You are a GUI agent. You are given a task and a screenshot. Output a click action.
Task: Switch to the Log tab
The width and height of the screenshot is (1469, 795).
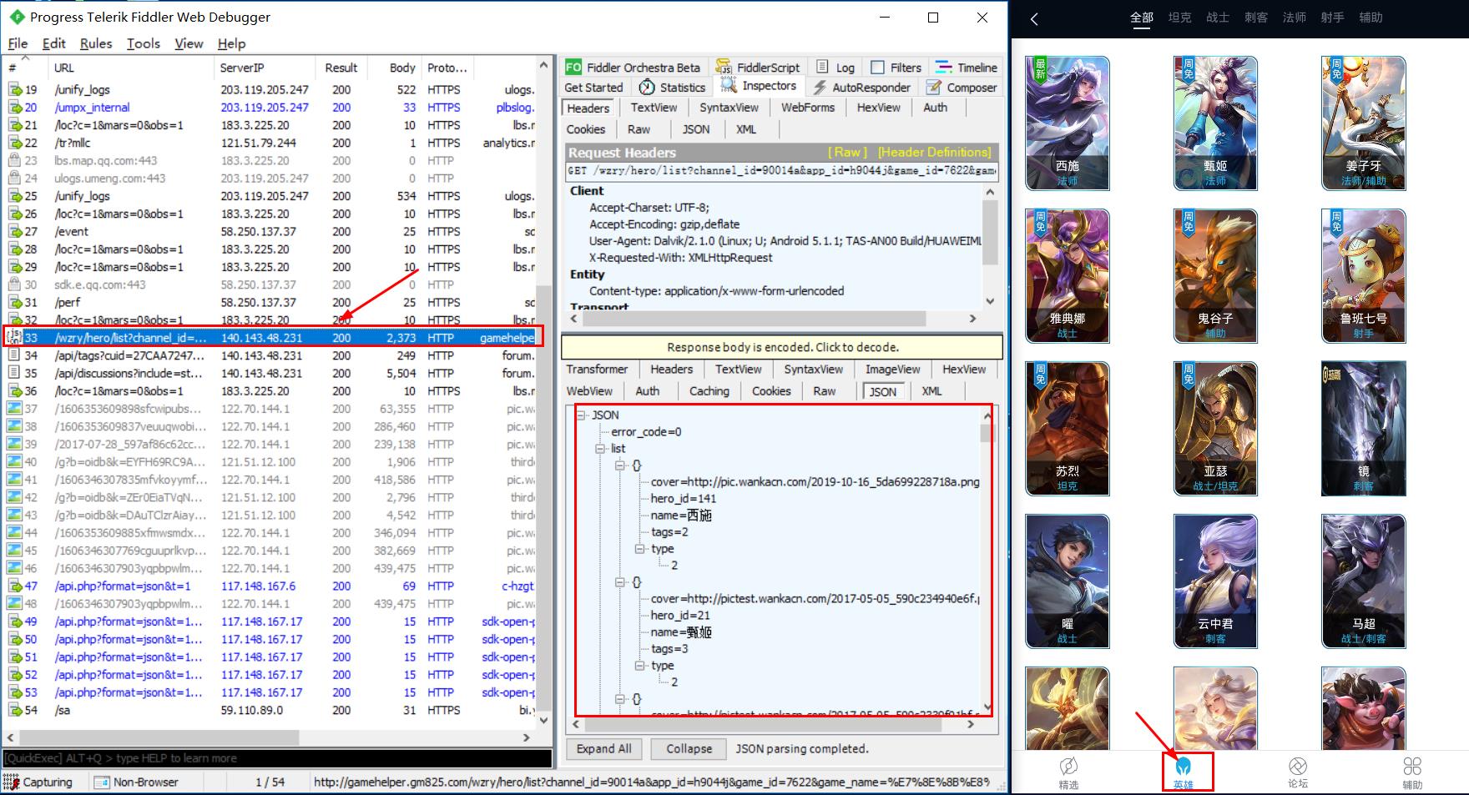pos(835,68)
